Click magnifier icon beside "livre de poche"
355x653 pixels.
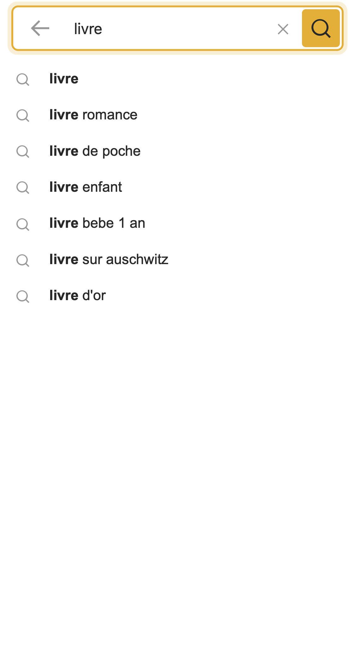click(23, 152)
